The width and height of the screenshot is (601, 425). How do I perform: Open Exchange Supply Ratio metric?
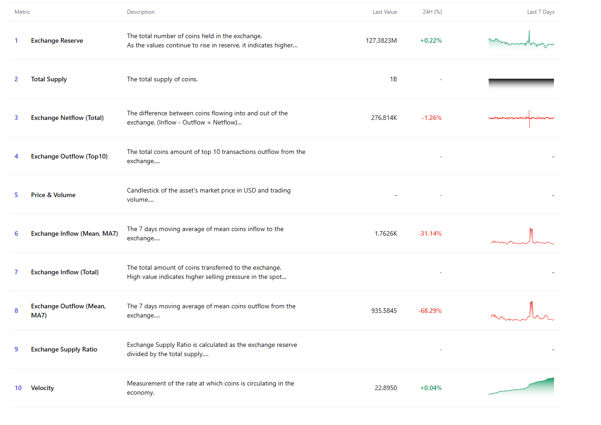point(64,349)
